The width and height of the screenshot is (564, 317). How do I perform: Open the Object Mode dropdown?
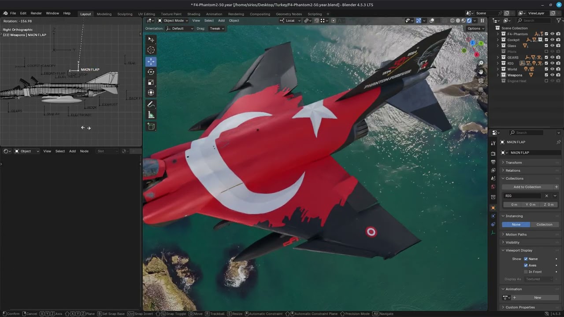(173, 21)
